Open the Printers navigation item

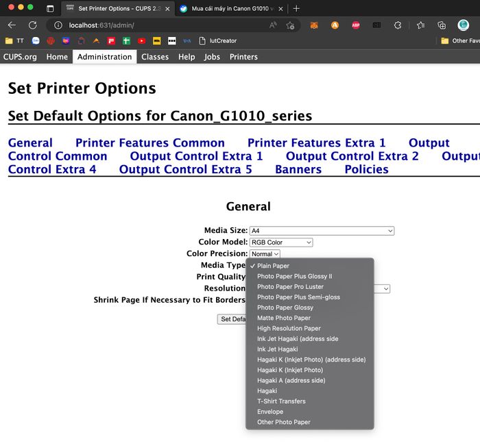pyautogui.click(x=243, y=57)
